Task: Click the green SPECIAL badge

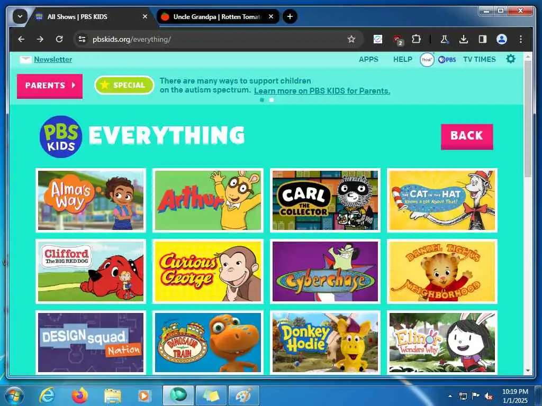Action: click(x=124, y=85)
